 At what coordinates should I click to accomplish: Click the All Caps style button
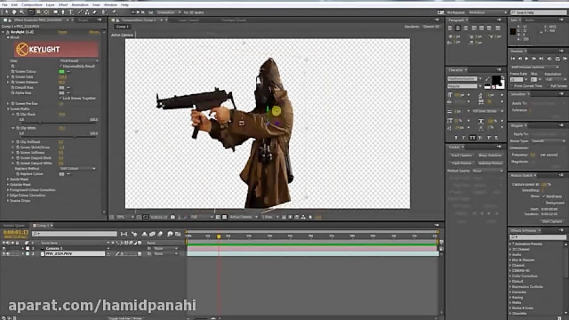[472, 138]
